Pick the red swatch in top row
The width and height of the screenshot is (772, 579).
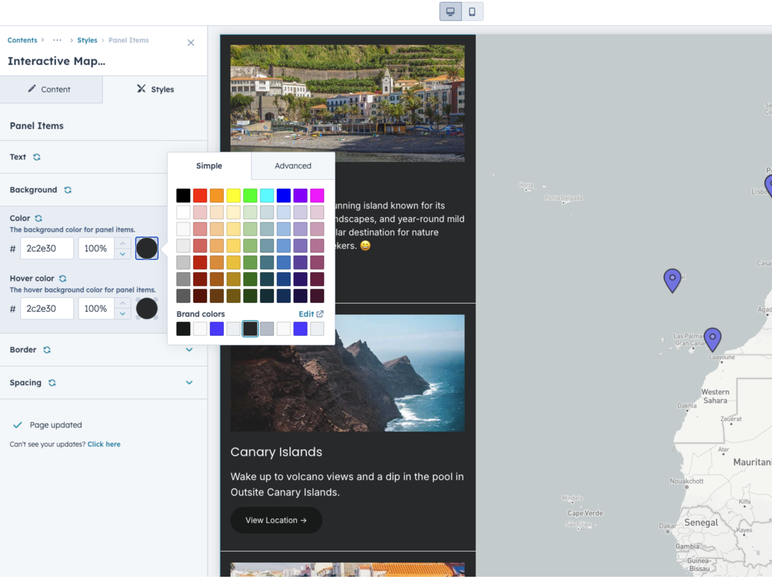click(x=200, y=196)
